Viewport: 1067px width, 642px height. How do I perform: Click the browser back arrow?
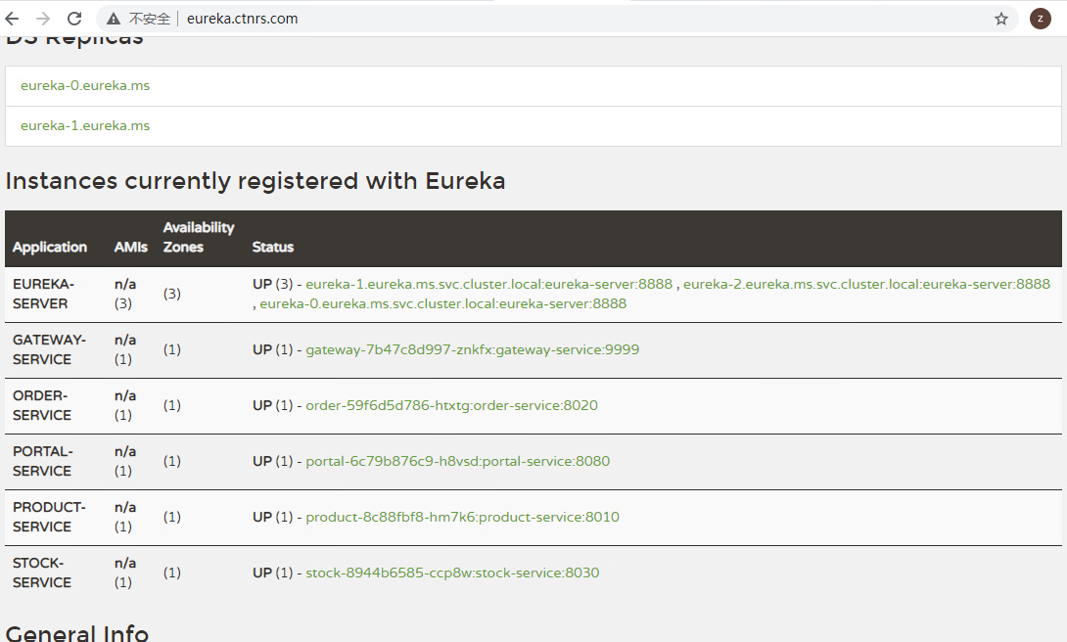(x=13, y=19)
